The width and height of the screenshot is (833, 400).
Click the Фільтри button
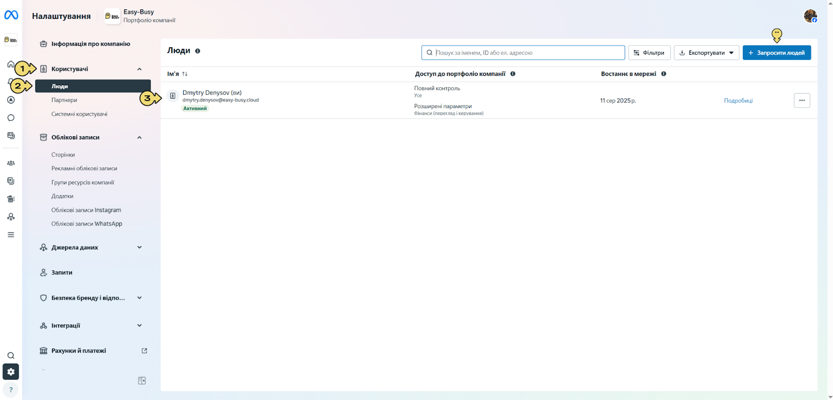[x=649, y=53]
